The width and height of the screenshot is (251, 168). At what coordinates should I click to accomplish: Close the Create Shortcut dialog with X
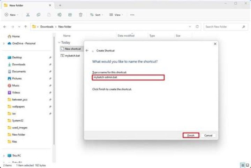point(215,44)
